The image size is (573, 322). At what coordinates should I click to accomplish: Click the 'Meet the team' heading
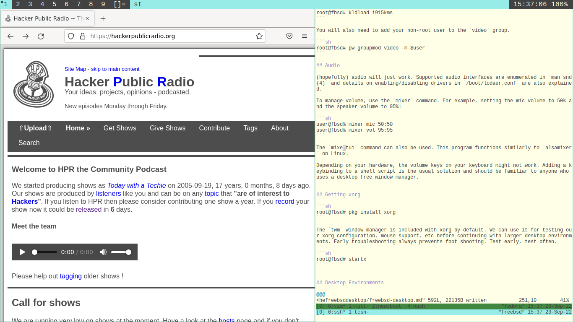(x=34, y=226)
